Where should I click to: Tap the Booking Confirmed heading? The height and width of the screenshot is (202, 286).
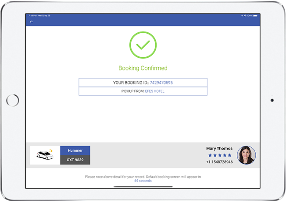(x=143, y=68)
